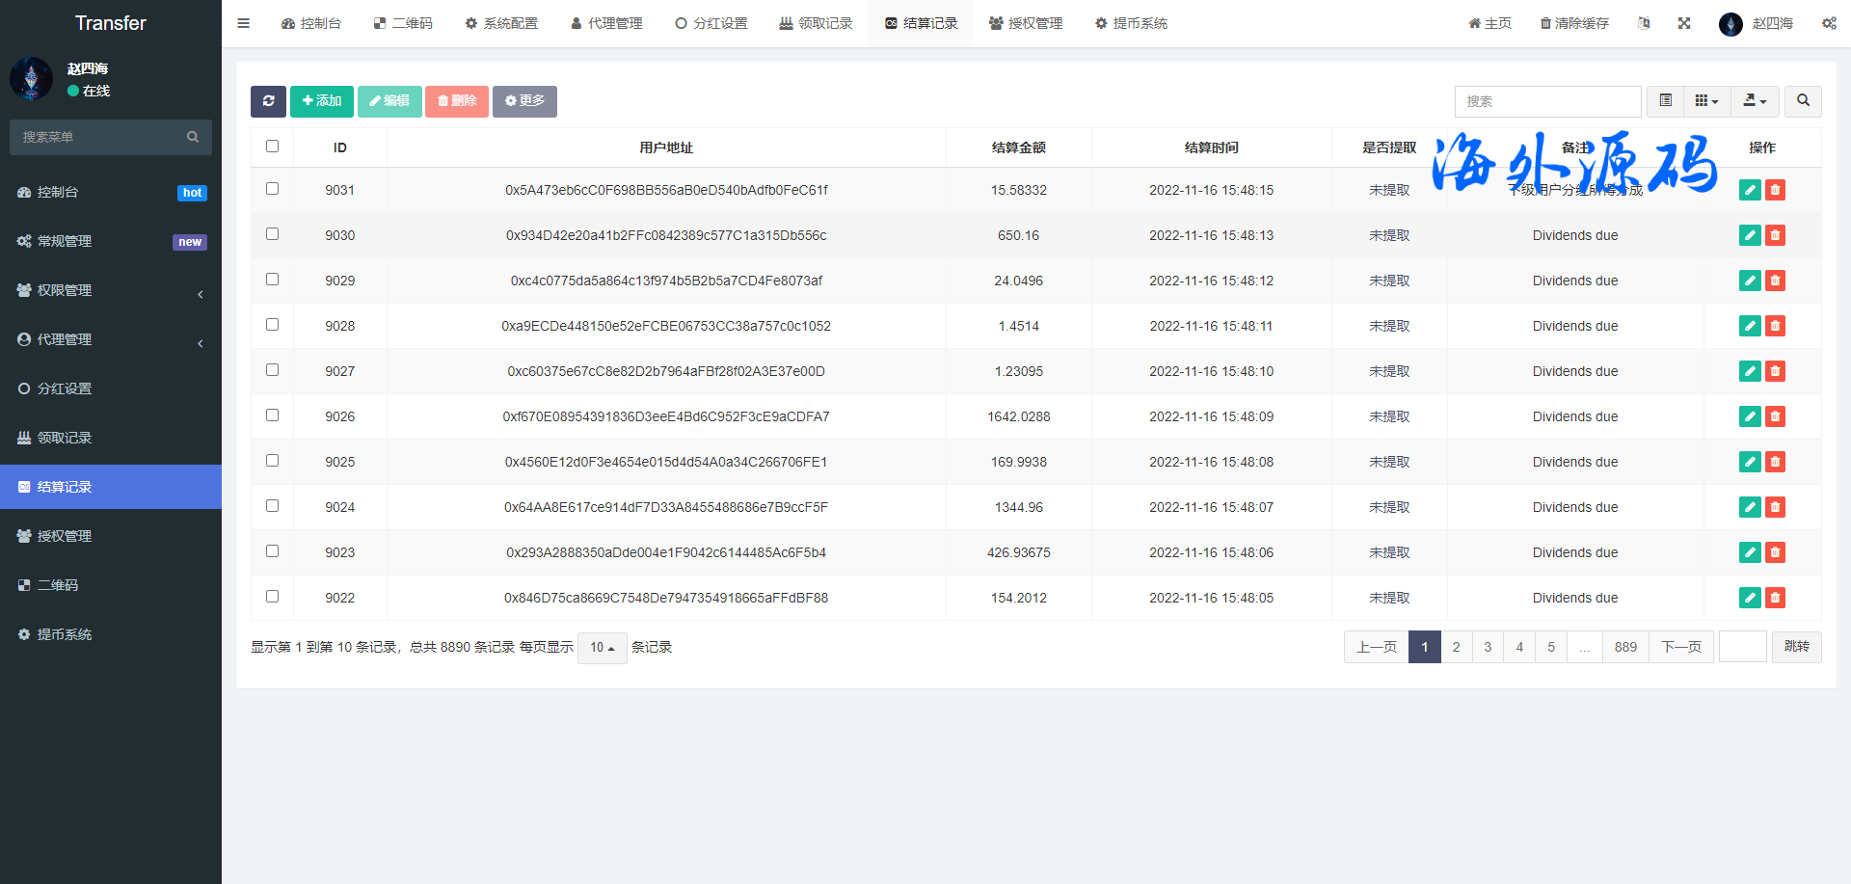Tick the checkbox for record 9025
The image size is (1851, 884).
coord(273,461)
